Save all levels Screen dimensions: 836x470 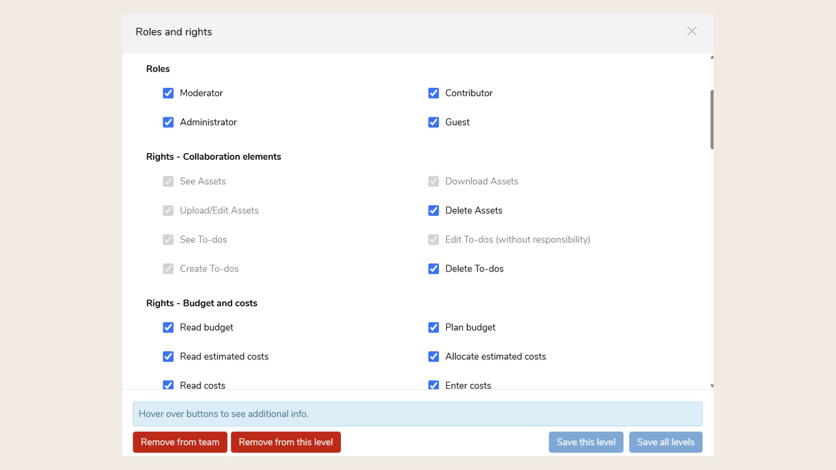tap(665, 442)
